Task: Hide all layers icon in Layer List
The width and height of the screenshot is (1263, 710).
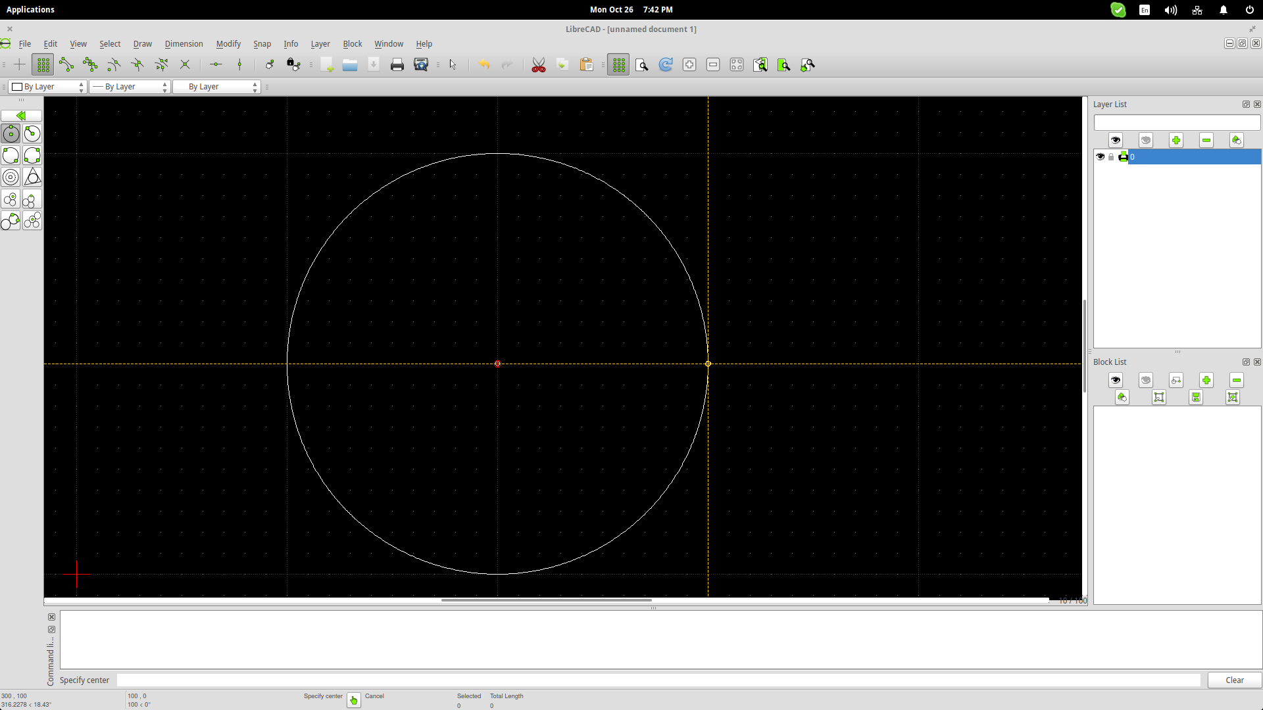Action: pyautogui.click(x=1146, y=140)
